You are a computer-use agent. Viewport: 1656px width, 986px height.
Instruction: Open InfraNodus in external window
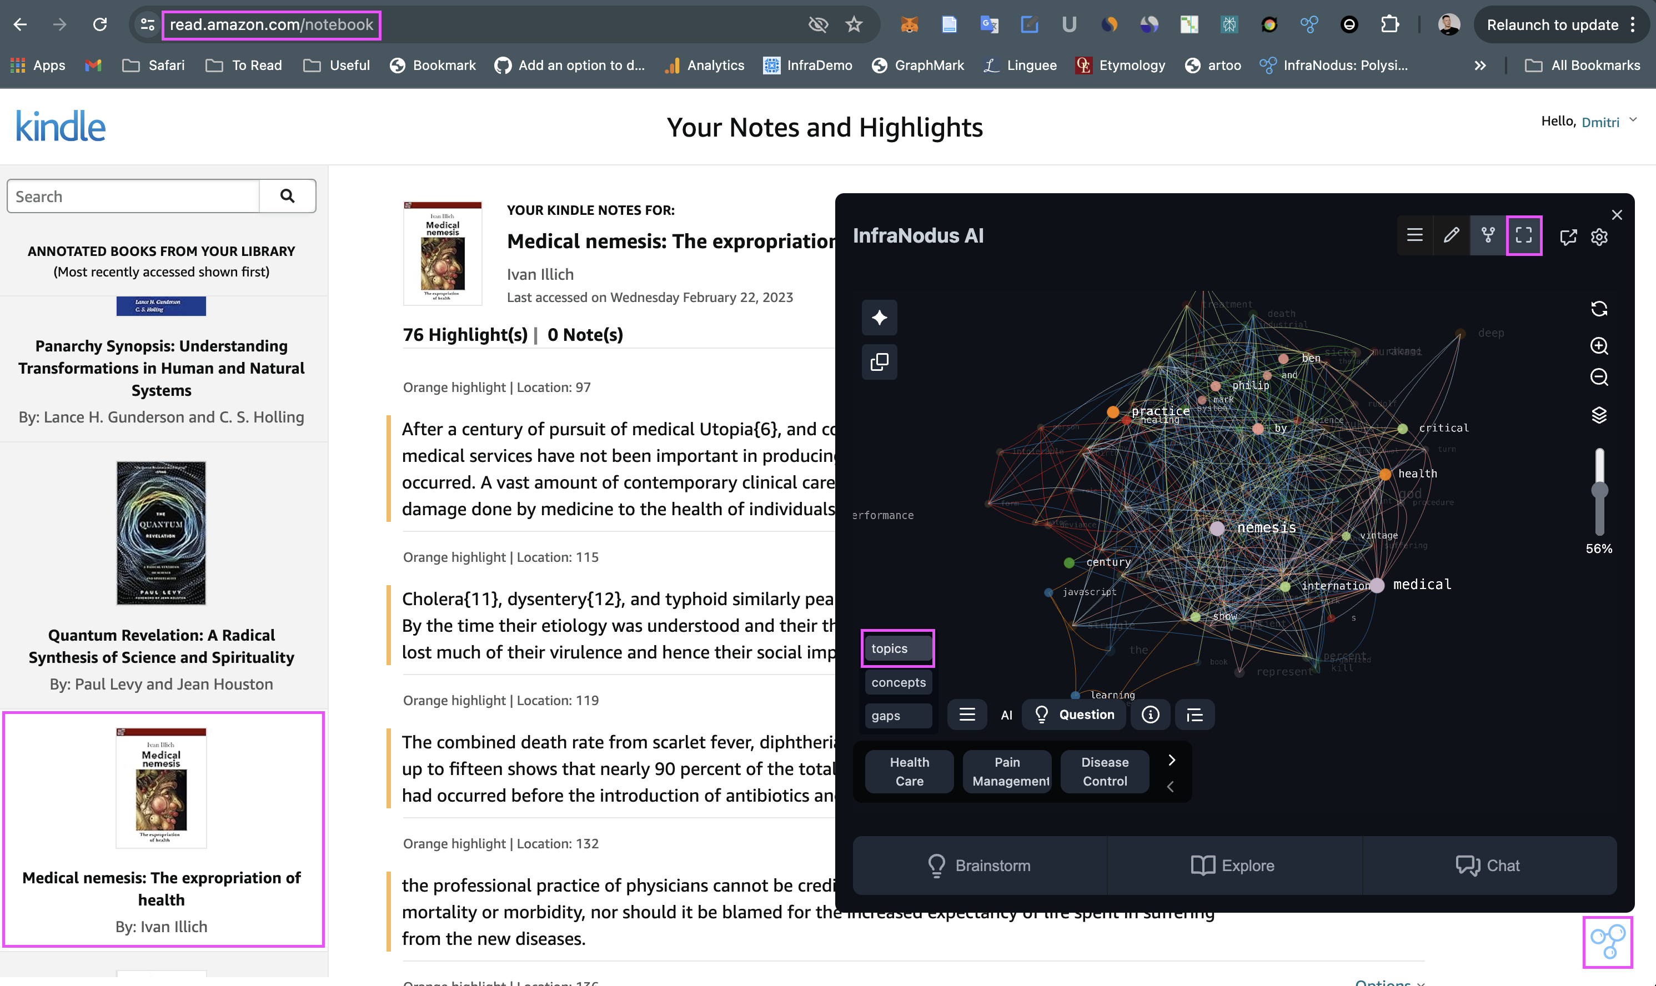click(x=1568, y=237)
